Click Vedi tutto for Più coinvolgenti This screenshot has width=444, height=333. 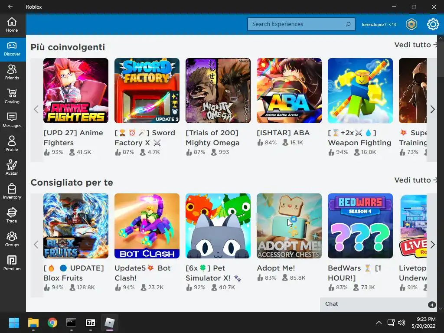(x=415, y=45)
